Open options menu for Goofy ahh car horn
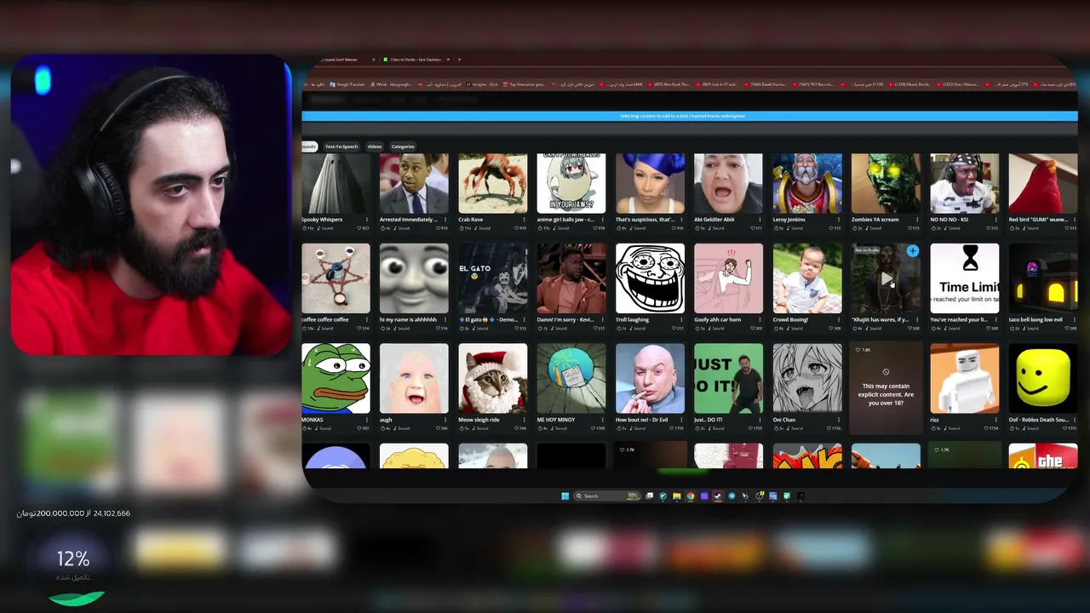 pos(760,320)
